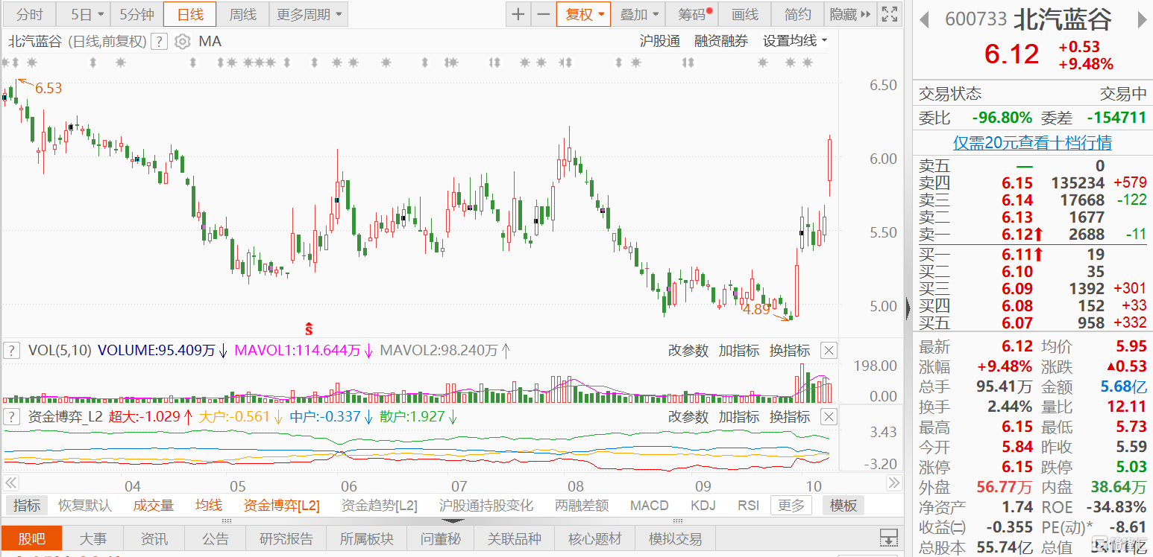Click the red S marker on chart
Viewport: 1153px width, 557px height.
coord(308,328)
